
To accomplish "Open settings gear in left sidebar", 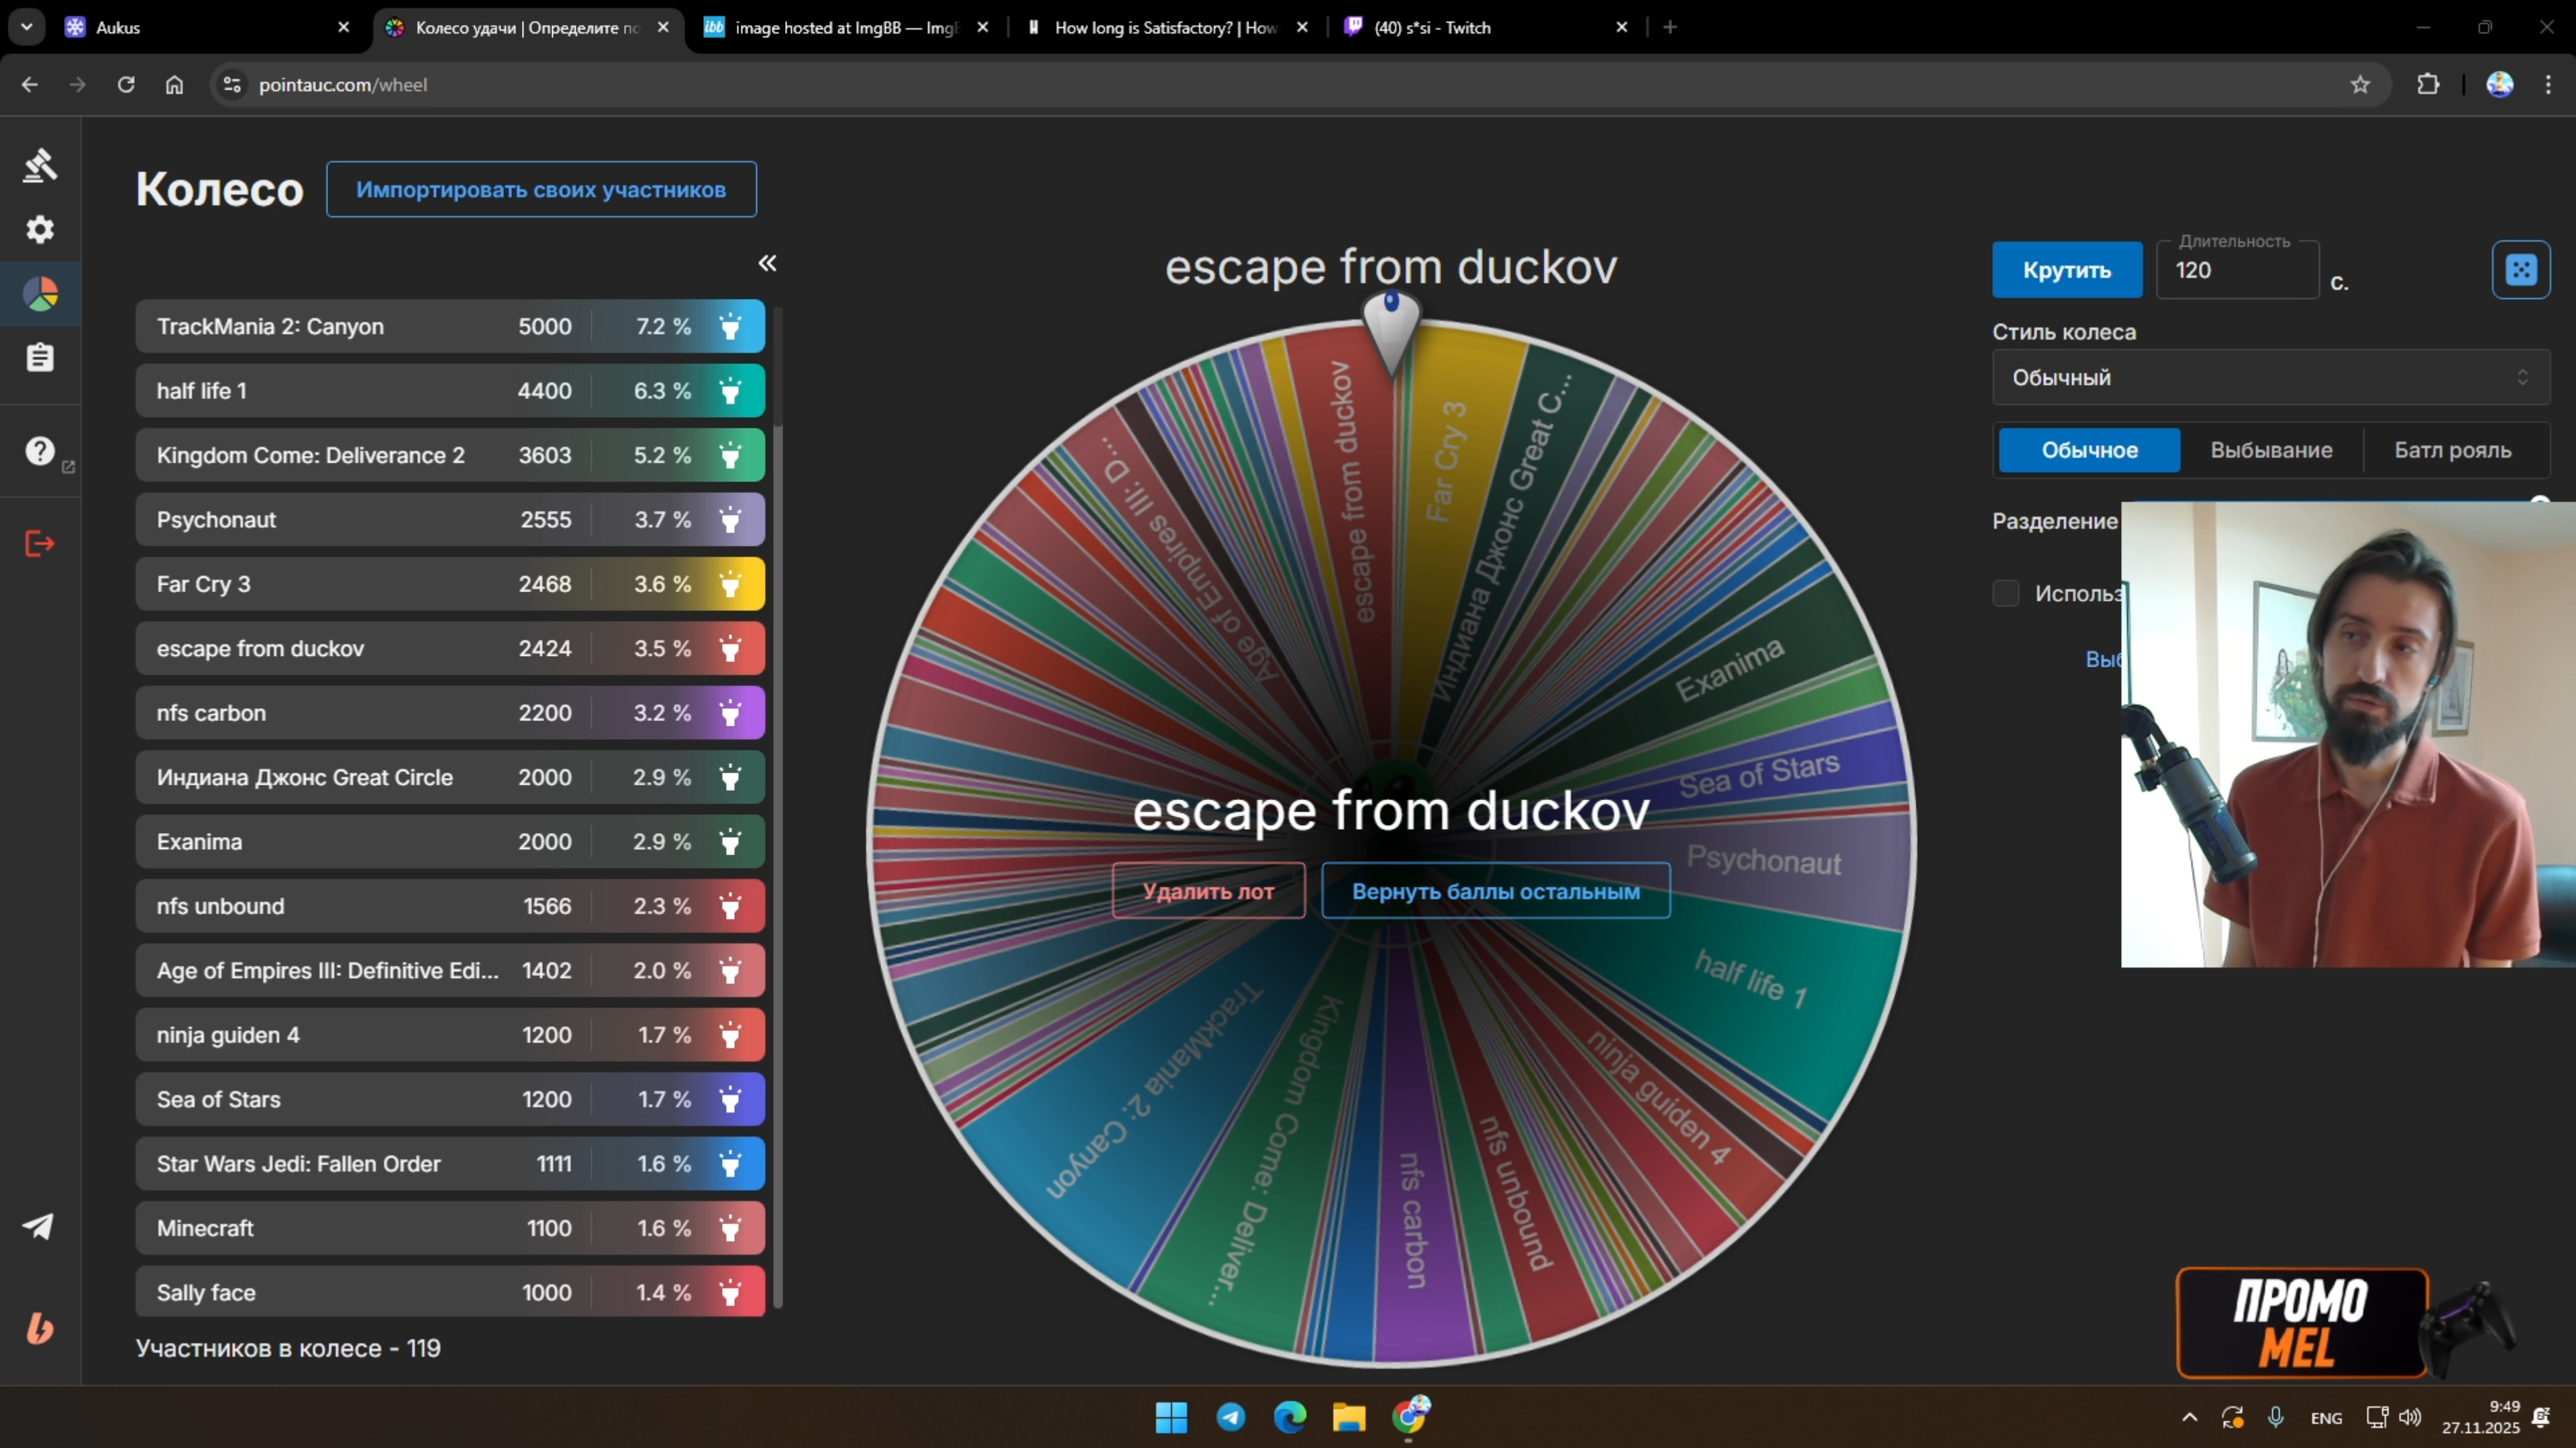I will pos(40,230).
